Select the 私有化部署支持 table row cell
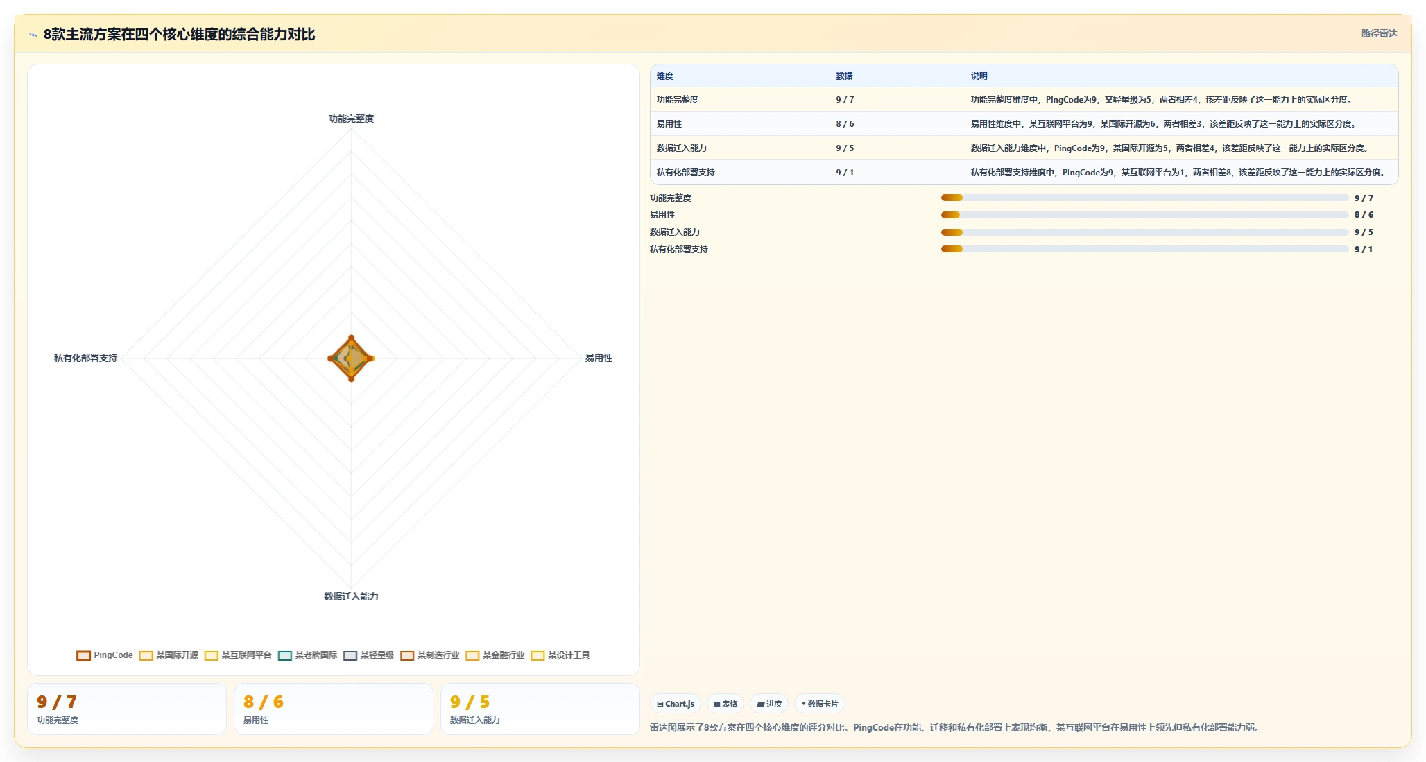 coord(686,173)
